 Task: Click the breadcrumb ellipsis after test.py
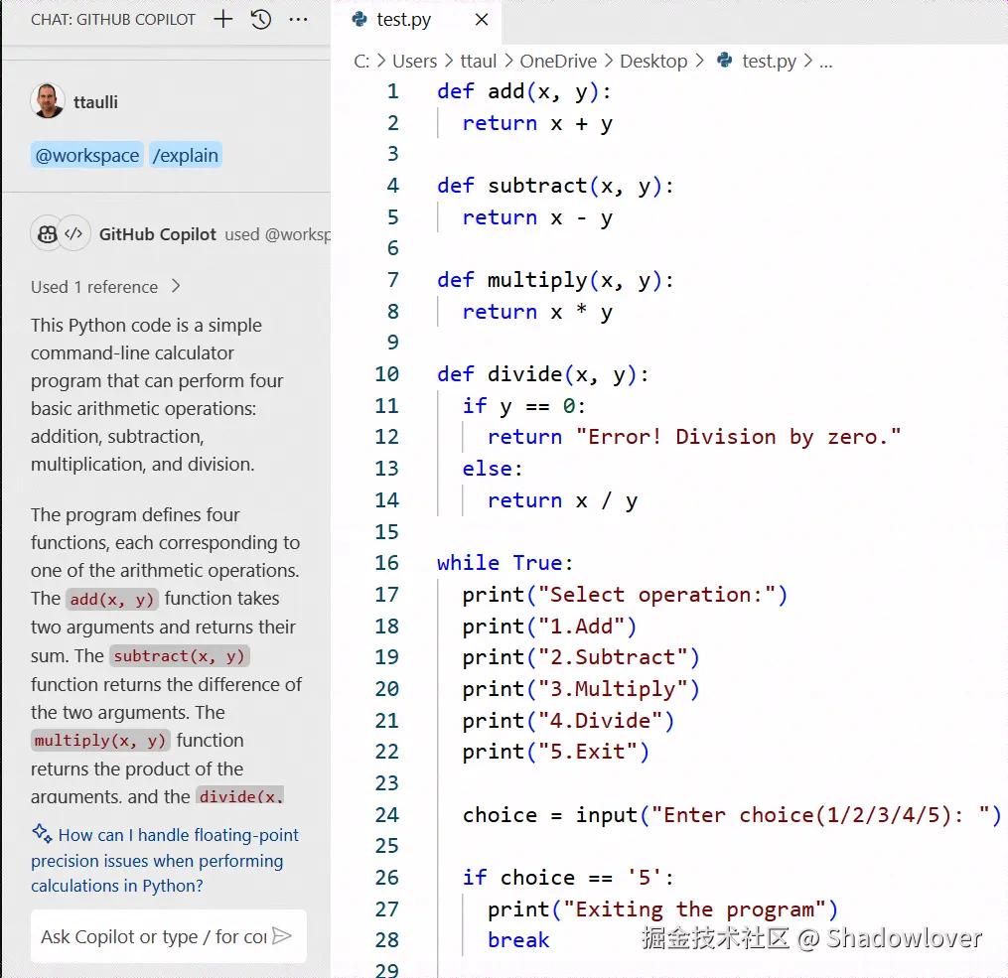click(826, 63)
